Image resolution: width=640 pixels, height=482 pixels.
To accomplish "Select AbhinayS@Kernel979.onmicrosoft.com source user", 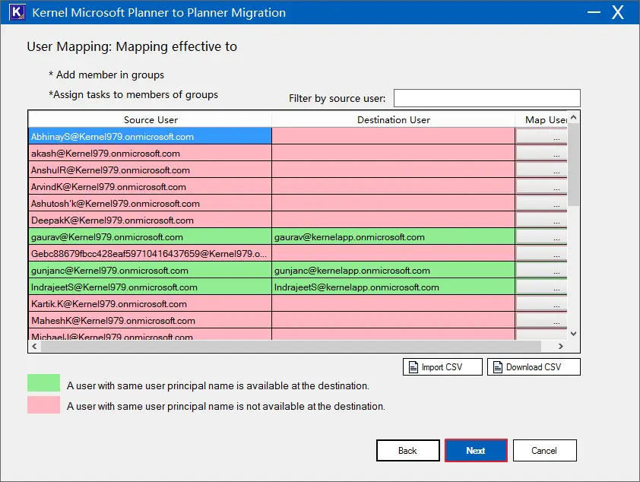I will (x=150, y=136).
